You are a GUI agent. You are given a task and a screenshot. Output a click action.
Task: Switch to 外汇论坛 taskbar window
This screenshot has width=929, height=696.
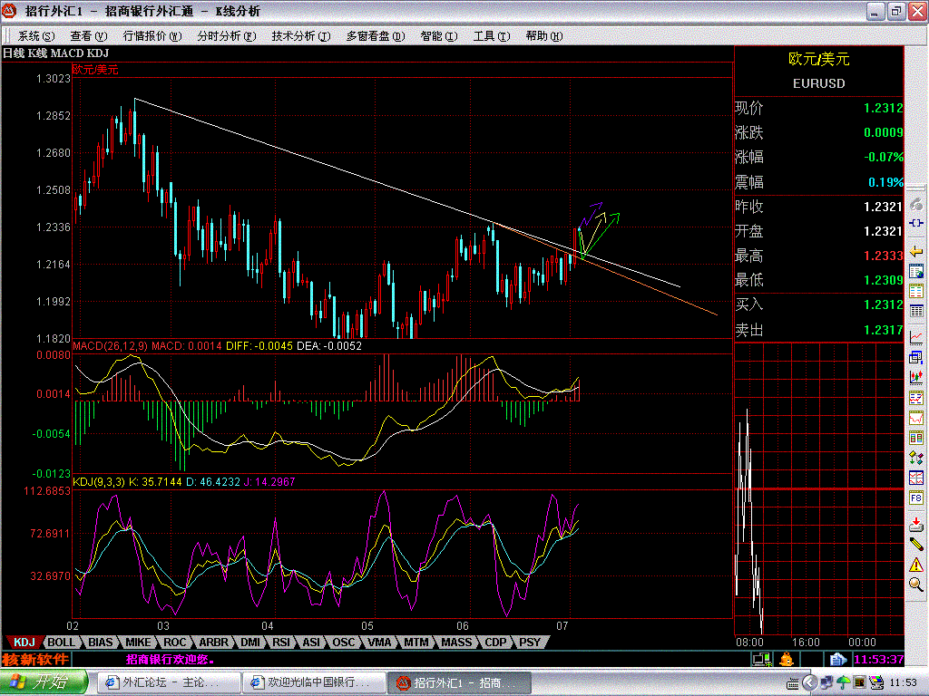[168, 682]
